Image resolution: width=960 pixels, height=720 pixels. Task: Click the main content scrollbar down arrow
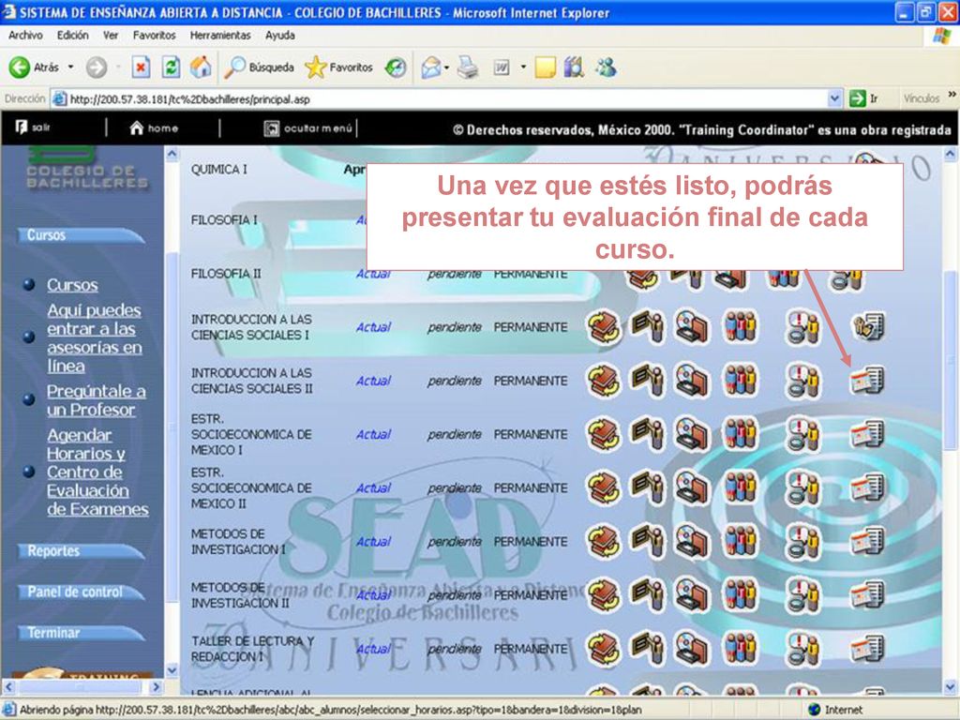(950, 686)
